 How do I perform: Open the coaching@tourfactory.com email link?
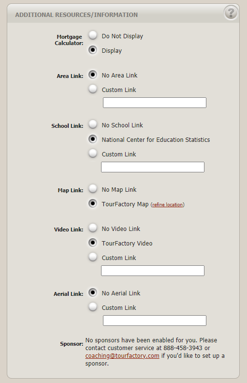[x=122, y=356]
